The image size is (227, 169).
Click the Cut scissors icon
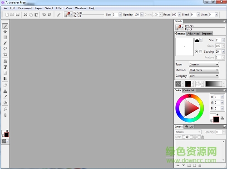coord(25,15)
